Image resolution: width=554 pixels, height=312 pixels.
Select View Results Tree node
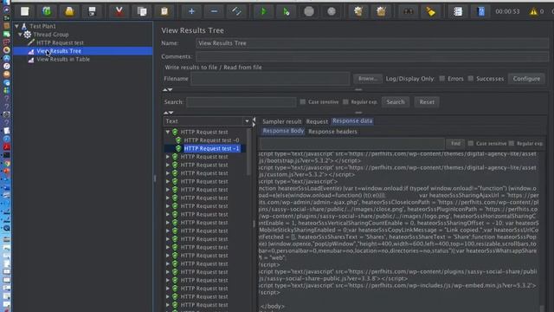[59, 51]
